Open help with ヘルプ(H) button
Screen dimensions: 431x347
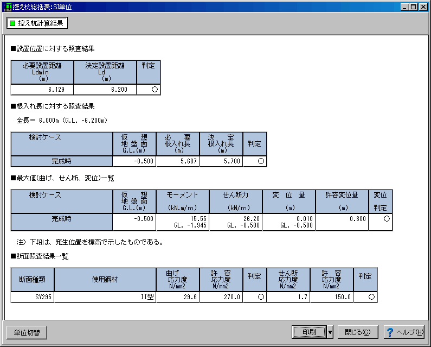pyautogui.click(x=404, y=332)
